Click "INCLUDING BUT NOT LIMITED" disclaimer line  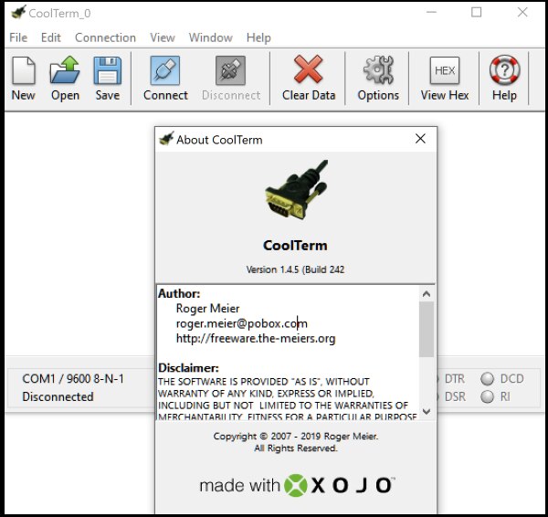coord(283,406)
